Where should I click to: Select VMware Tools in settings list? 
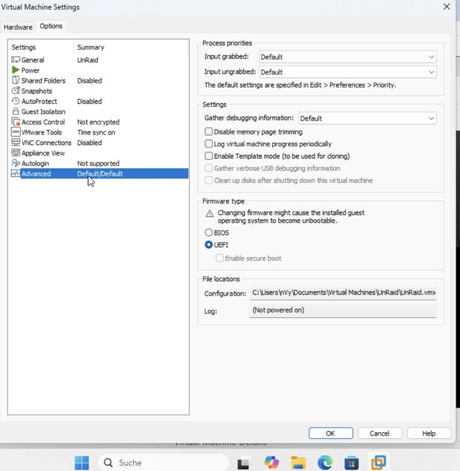(41, 132)
